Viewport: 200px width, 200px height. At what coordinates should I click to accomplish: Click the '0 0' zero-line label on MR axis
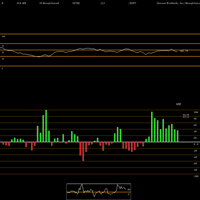click(x=196, y=144)
